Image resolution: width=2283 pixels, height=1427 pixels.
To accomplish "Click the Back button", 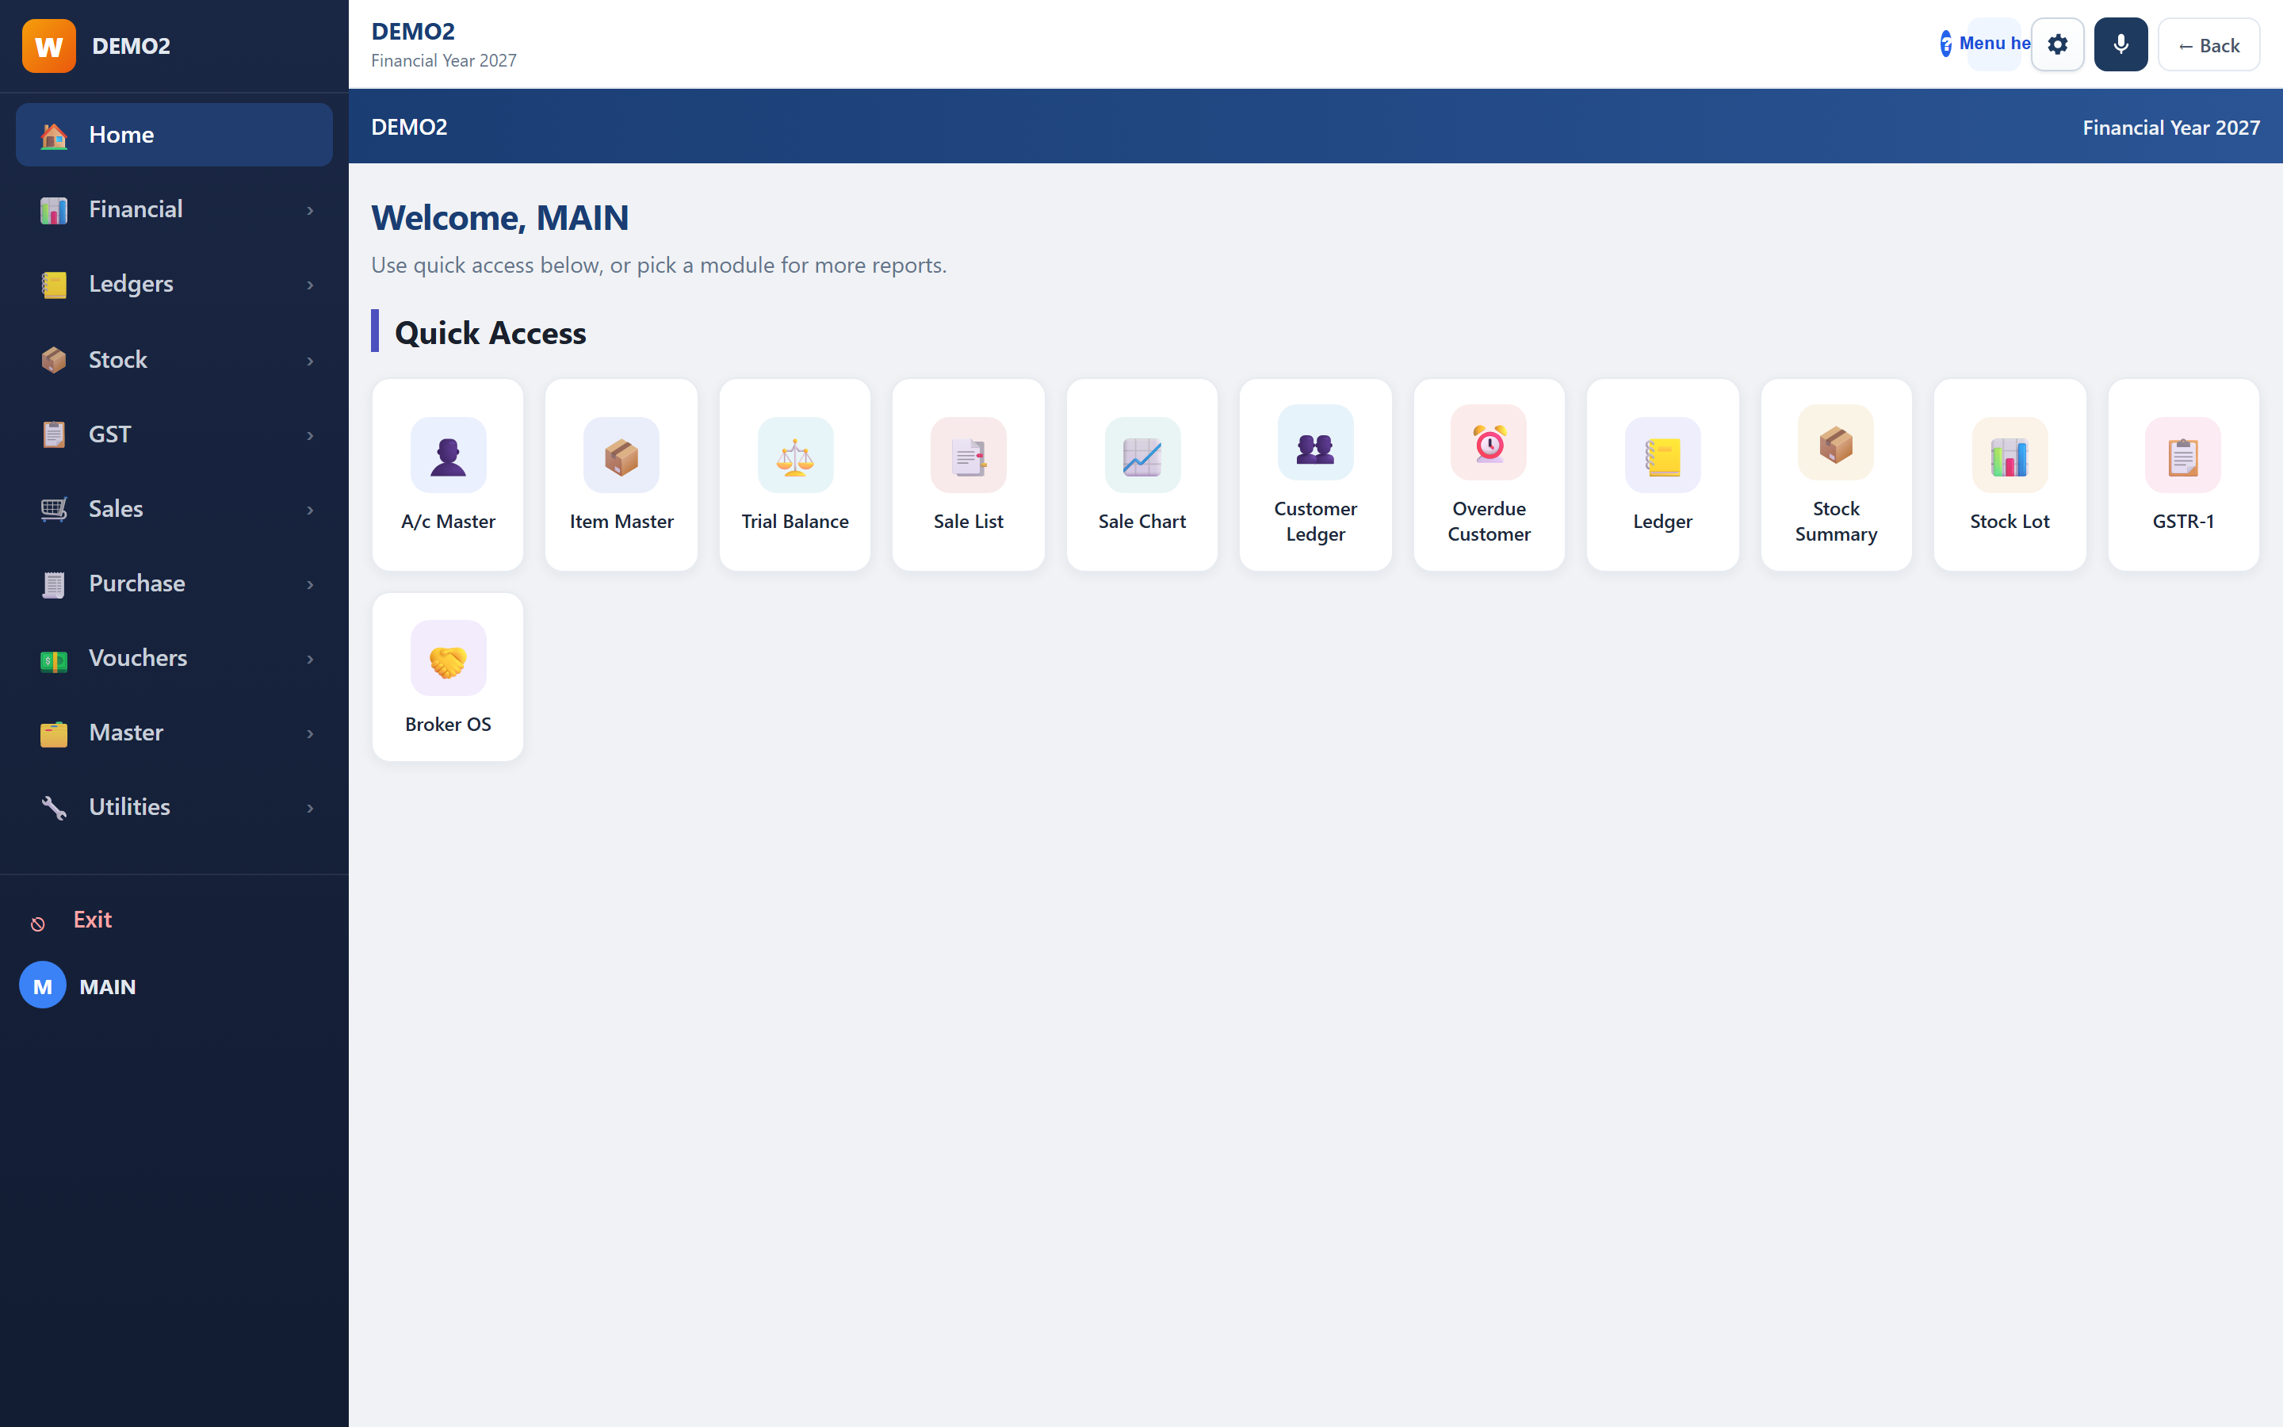I will pos(2208,44).
